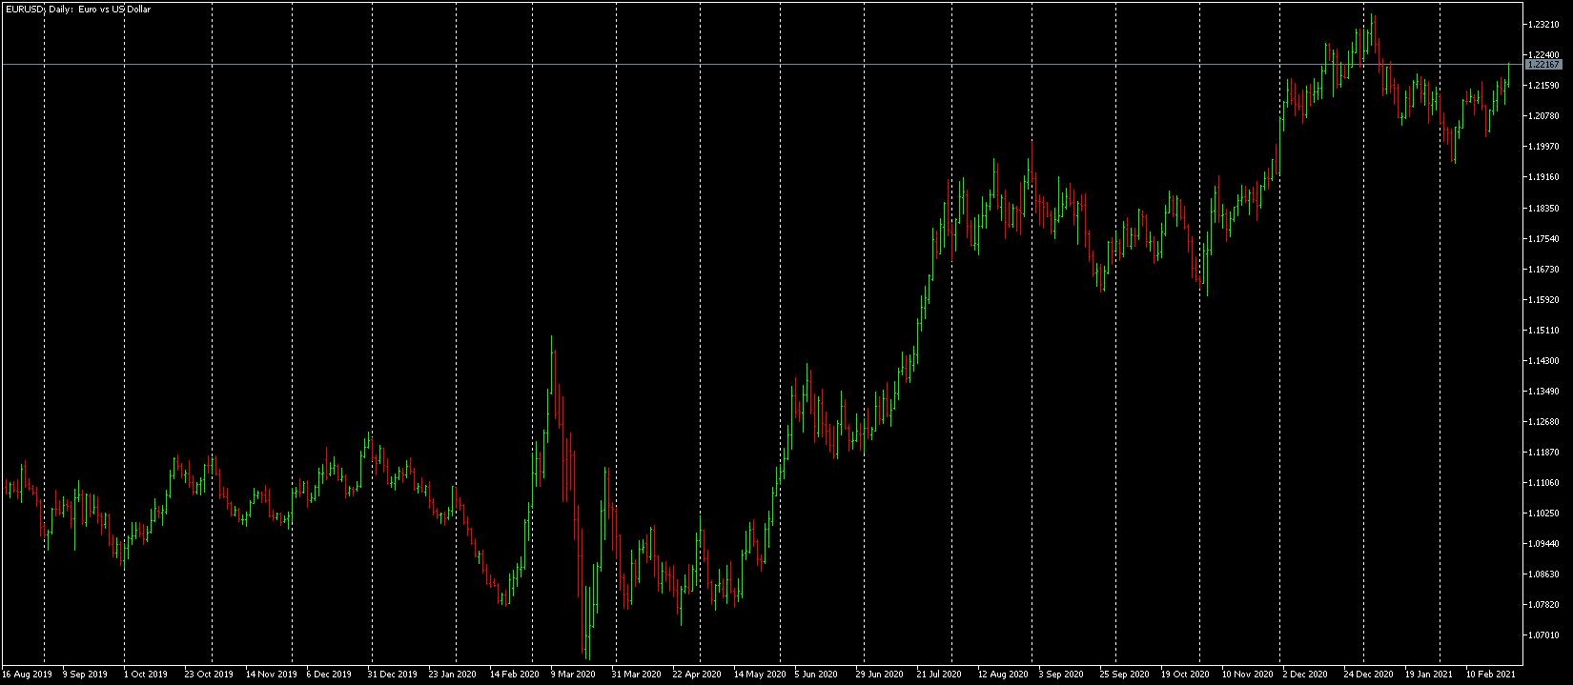The width and height of the screenshot is (1573, 685).
Task: Click the 14 Nov 2019 date label
Action: pyautogui.click(x=271, y=675)
